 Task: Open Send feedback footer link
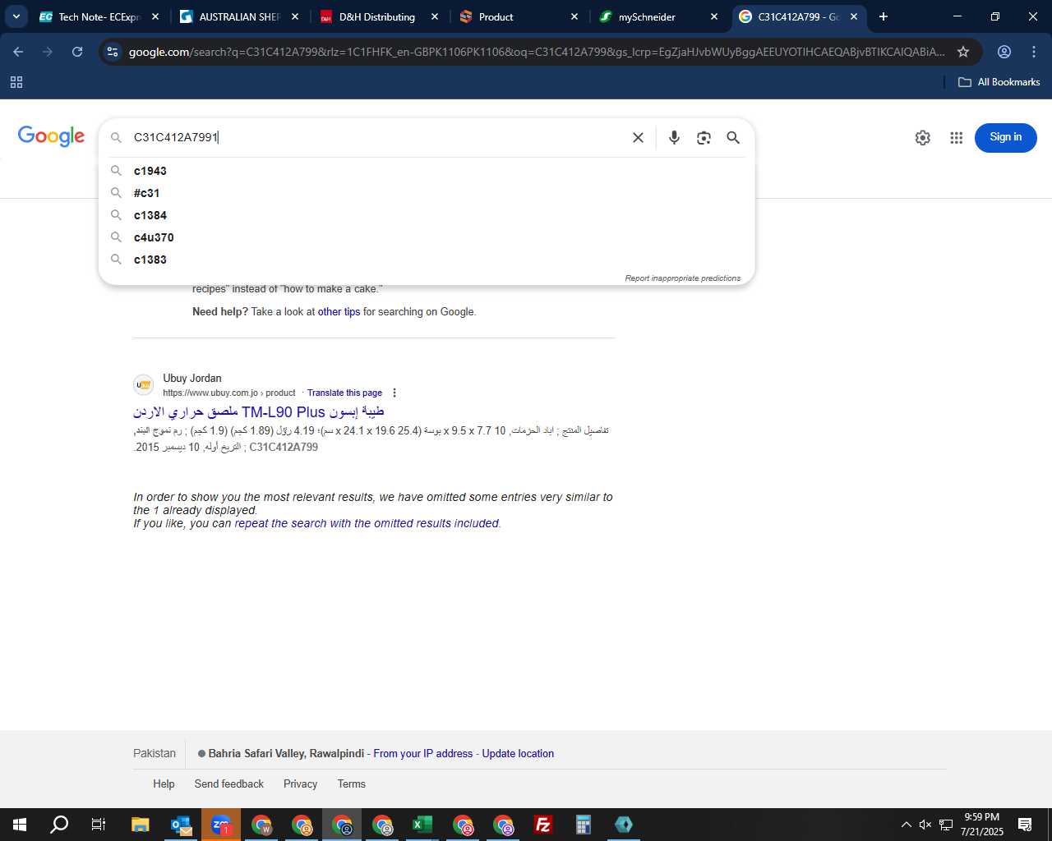point(229,784)
